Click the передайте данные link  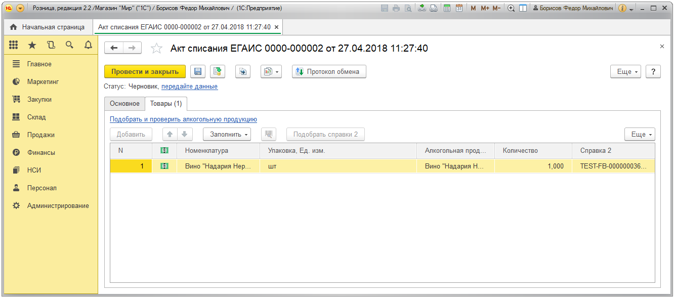(189, 87)
